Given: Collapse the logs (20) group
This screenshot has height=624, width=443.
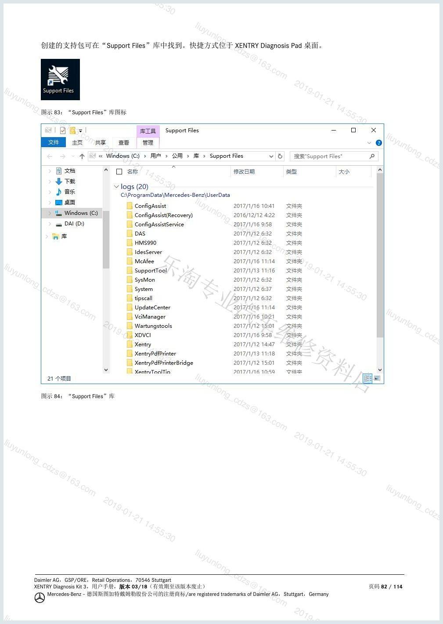Looking at the screenshot, I should (x=116, y=187).
